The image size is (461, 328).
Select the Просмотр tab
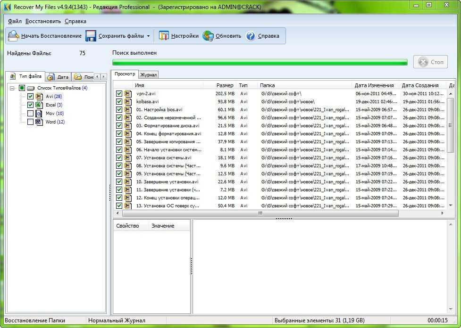pos(125,74)
